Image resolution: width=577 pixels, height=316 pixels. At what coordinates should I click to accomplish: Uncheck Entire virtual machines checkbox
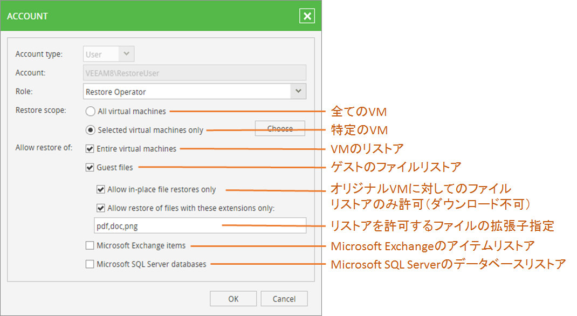pos(90,149)
